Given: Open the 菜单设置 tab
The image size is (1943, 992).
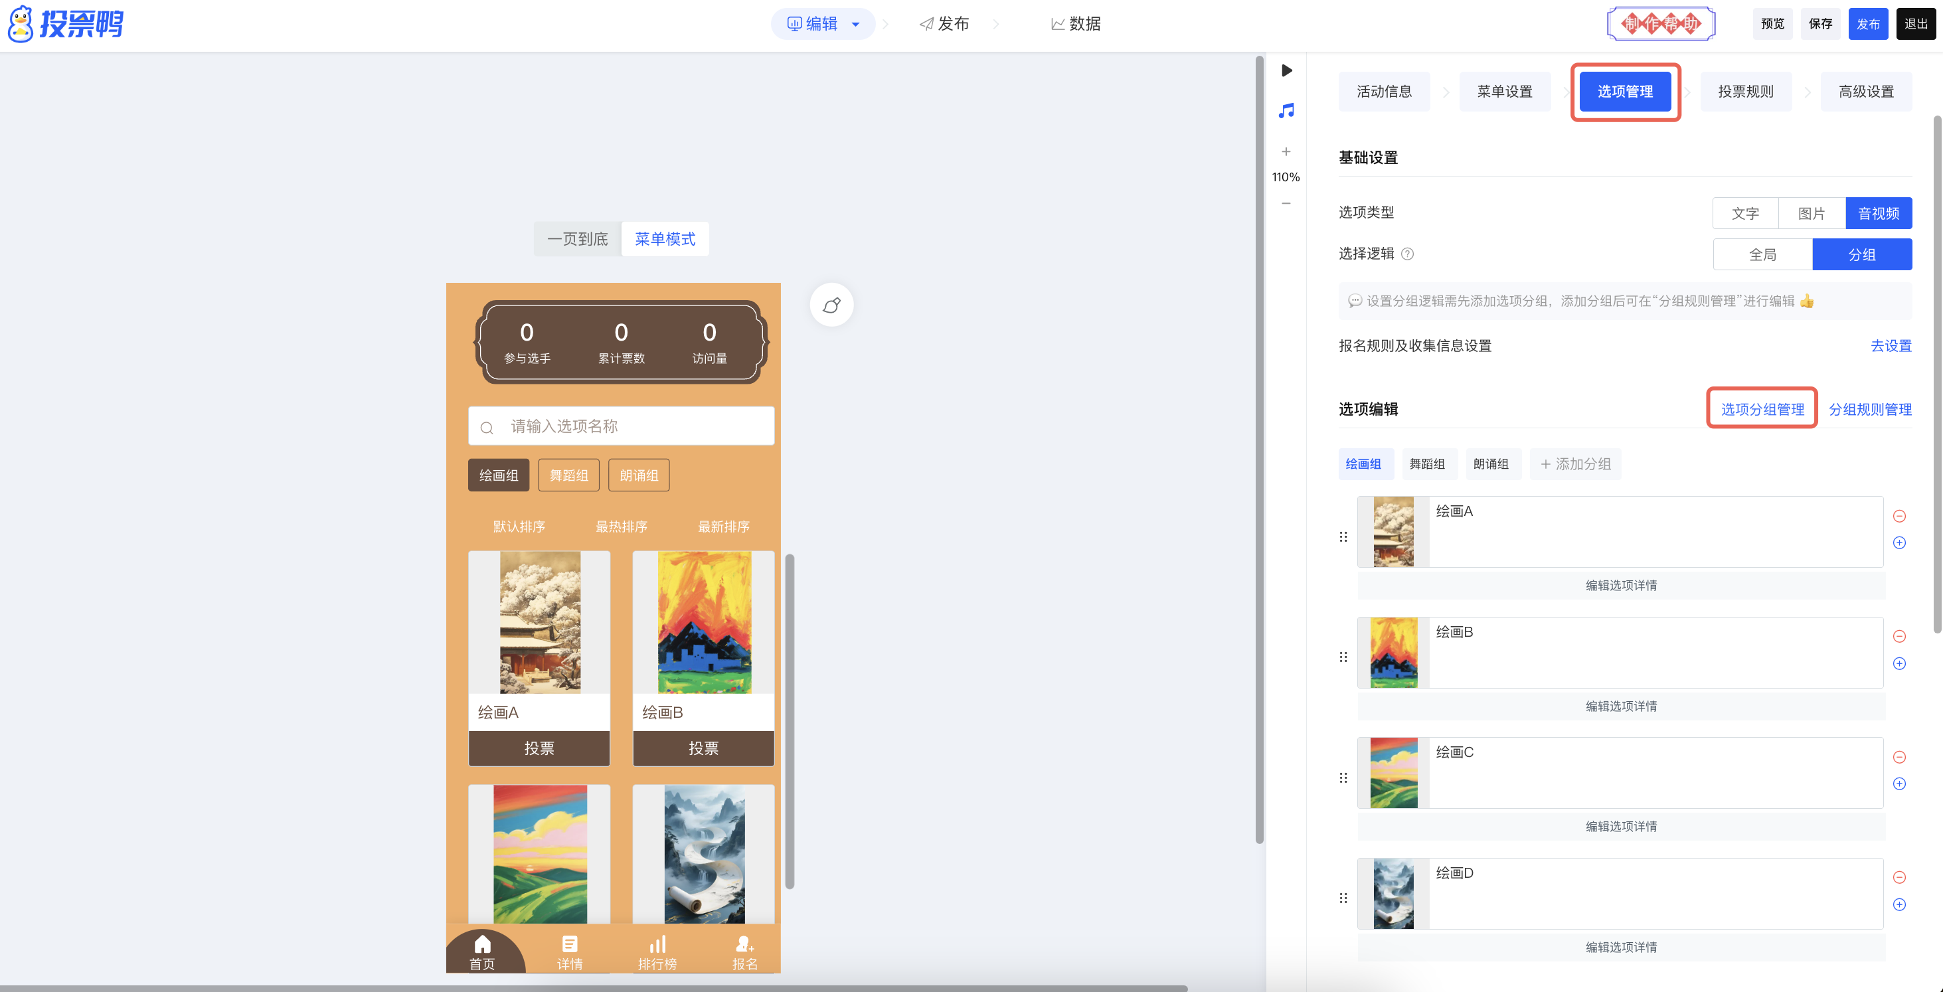Looking at the screenshot, I should point(1505,91).
